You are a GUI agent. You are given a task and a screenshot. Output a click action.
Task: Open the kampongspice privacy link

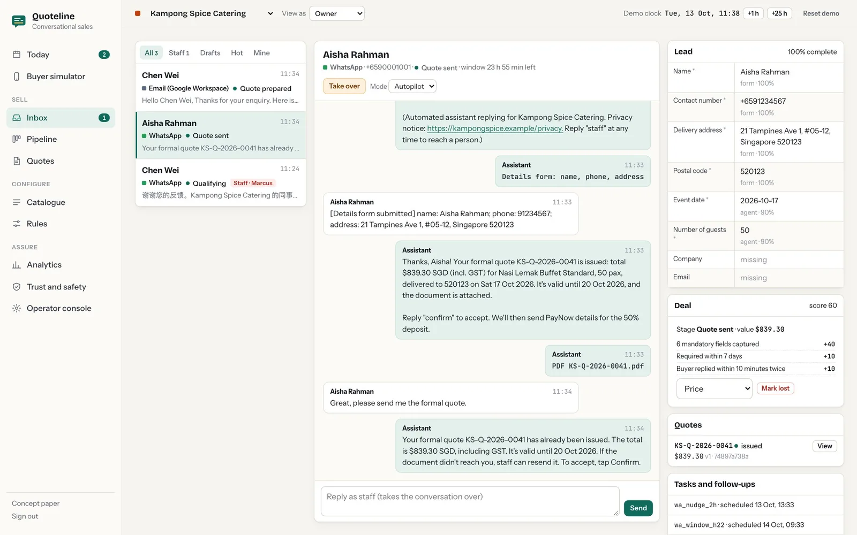495,128
